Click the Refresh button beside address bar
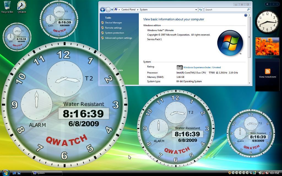 (200, 10)
